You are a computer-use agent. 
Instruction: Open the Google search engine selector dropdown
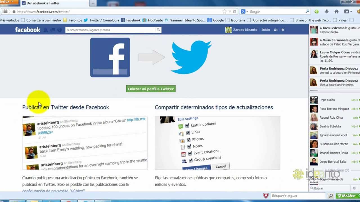point(245,12)
